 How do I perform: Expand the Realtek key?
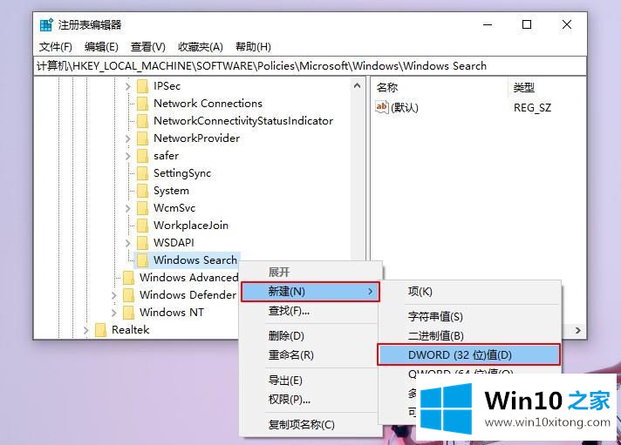point(85,330)
